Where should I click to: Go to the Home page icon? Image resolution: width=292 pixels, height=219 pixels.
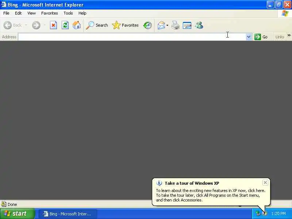77,25
